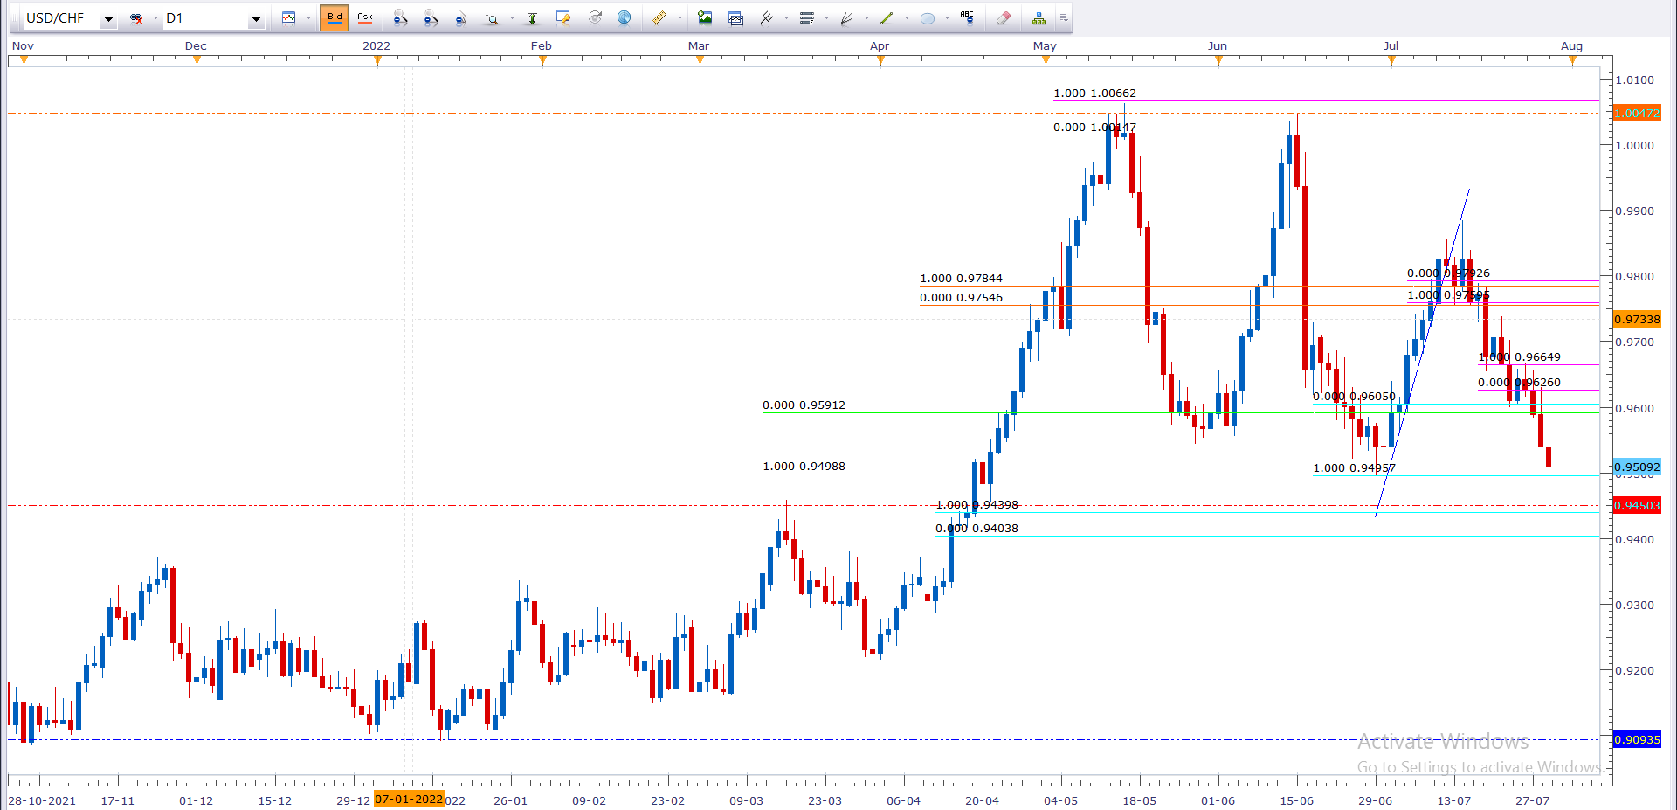The image size is (1677, 810).
Task: Expand the arrow beside the linked-charts icon
Action: point(155,18)
